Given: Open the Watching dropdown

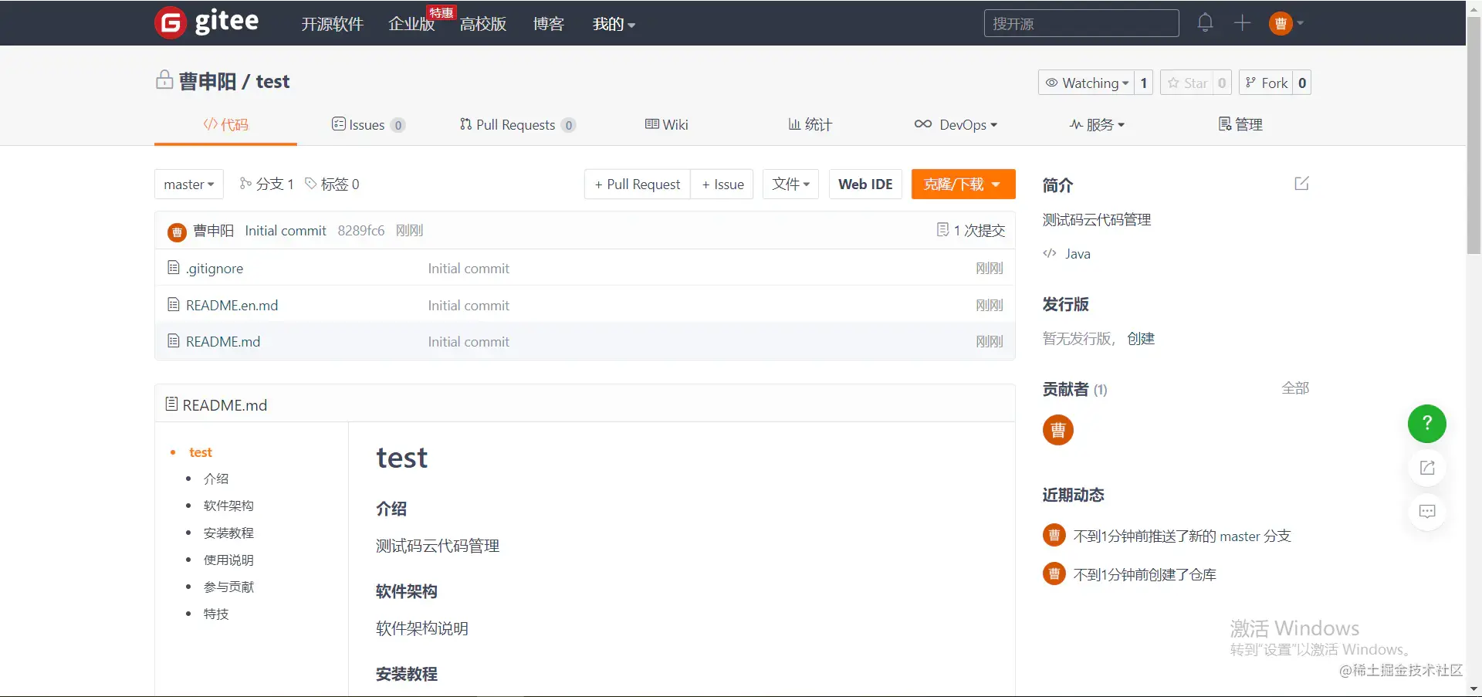Looking at the screenshot, I should [1086, 83].
